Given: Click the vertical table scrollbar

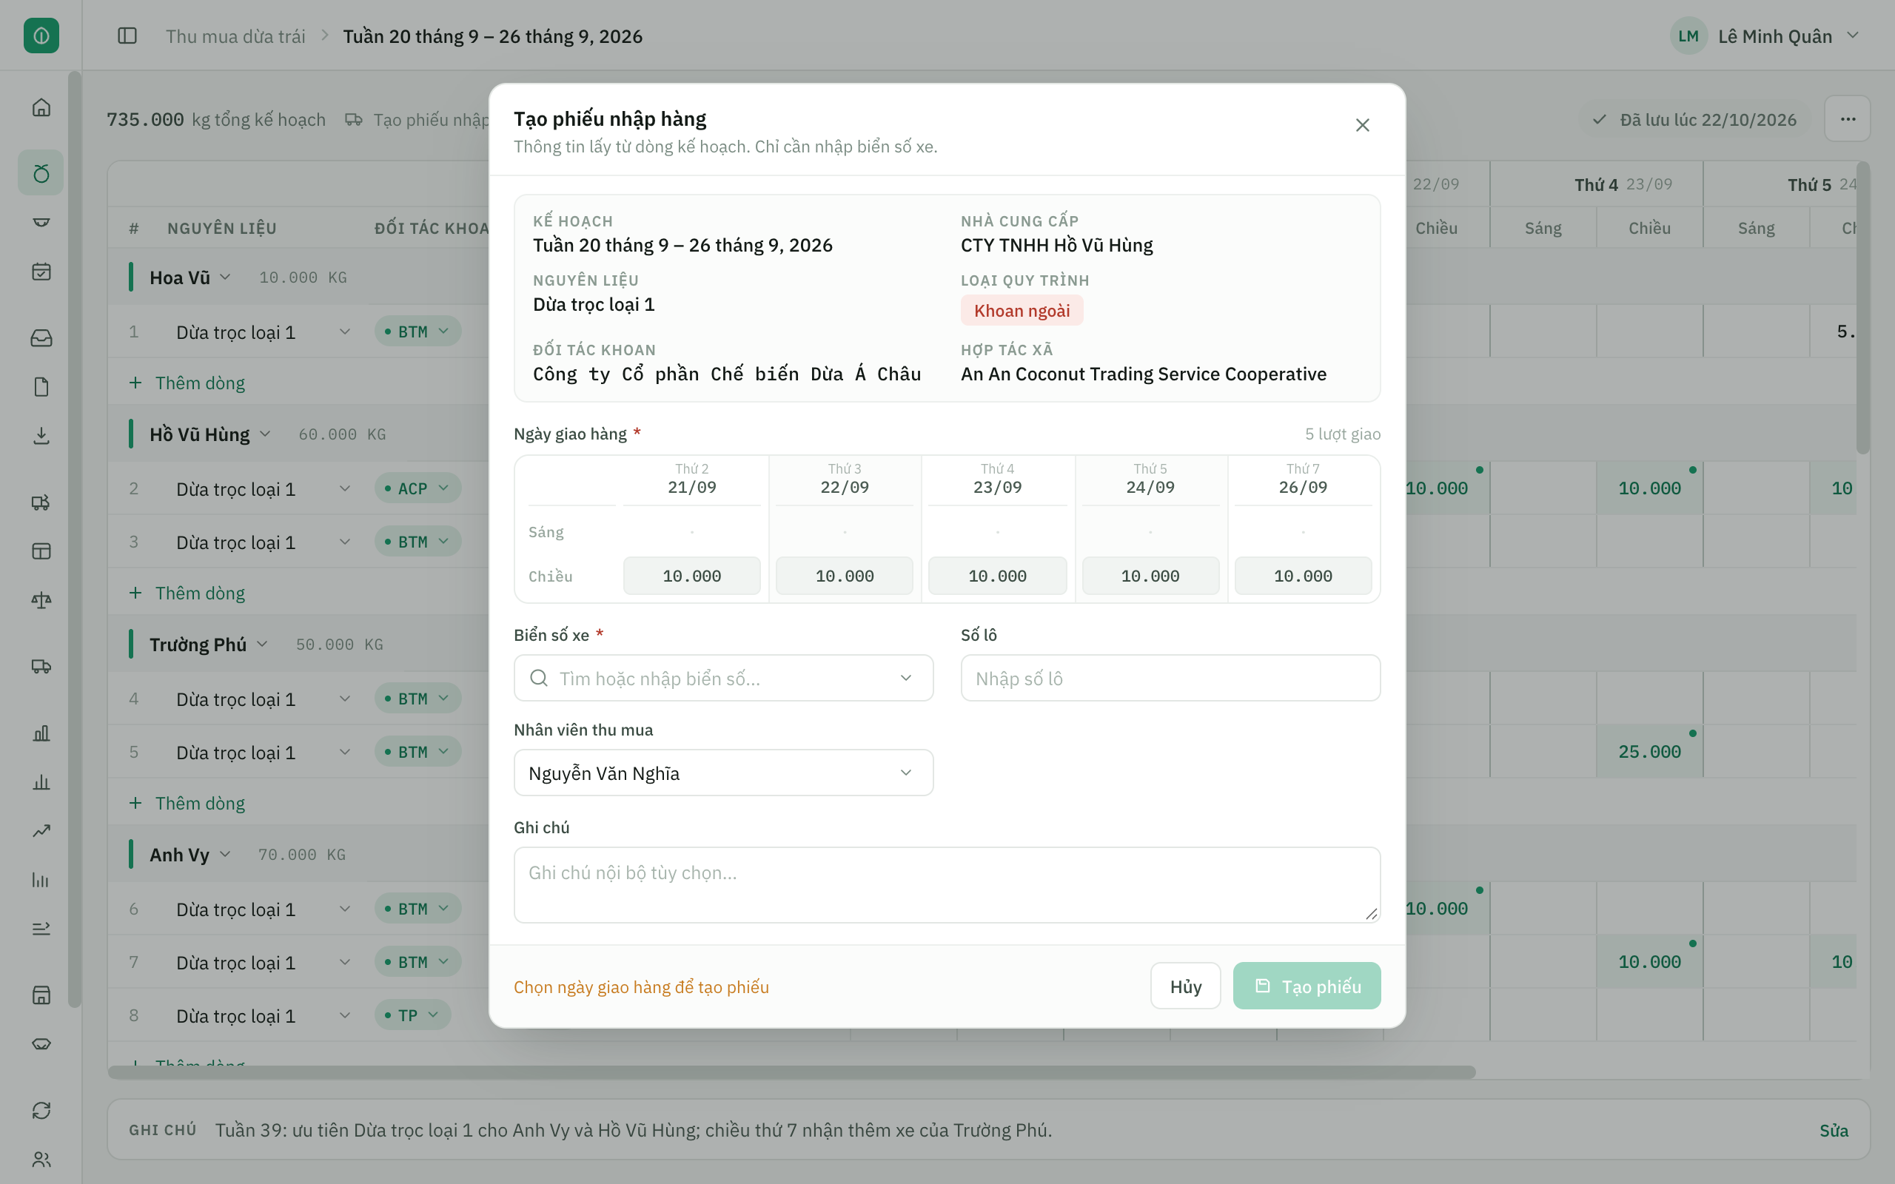Looking at the screenshot, I should click(1863, 307).
